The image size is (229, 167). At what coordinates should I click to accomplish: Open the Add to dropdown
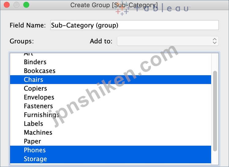(168, 41)
